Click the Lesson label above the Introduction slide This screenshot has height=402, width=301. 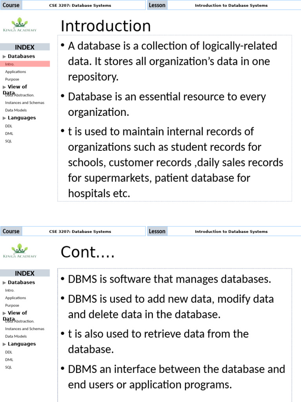[x=157, y=5]
